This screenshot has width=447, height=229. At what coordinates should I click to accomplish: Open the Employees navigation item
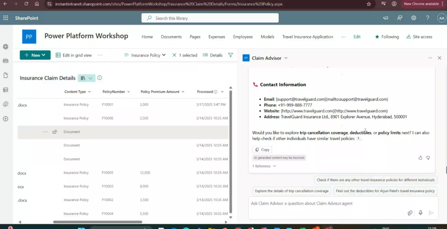click(x=243, y=37)
